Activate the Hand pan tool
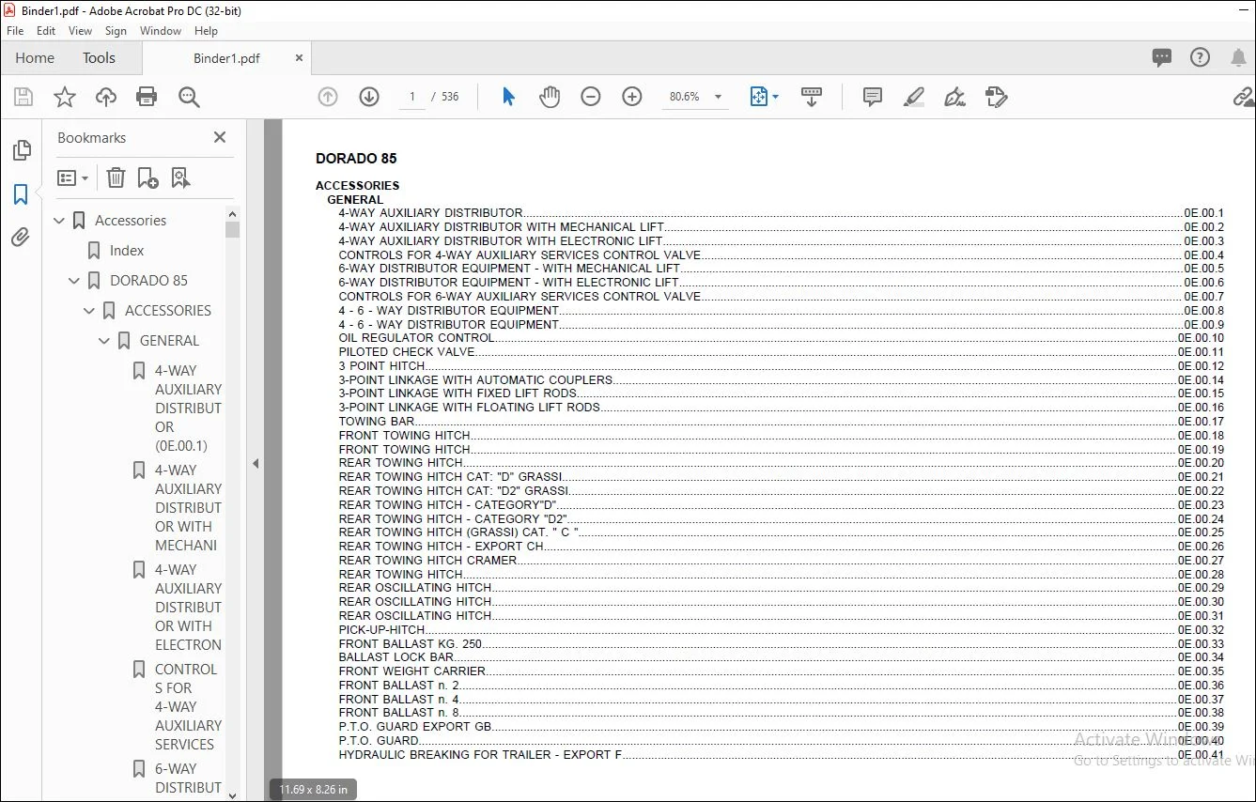 pos(550,97)
